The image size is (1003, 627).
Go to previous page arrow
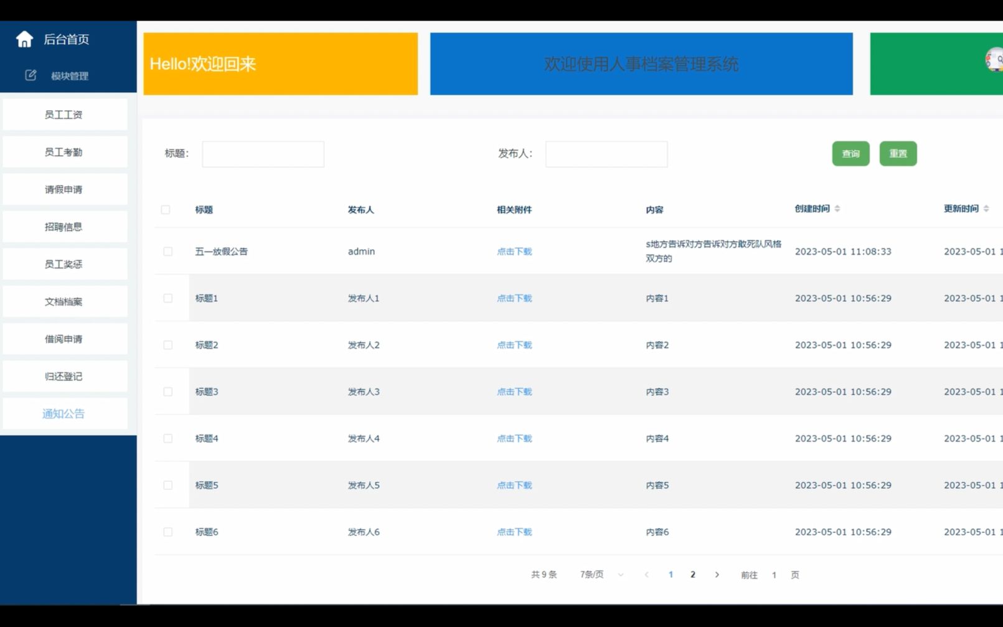pyautogui.click(x=647, y=575)
